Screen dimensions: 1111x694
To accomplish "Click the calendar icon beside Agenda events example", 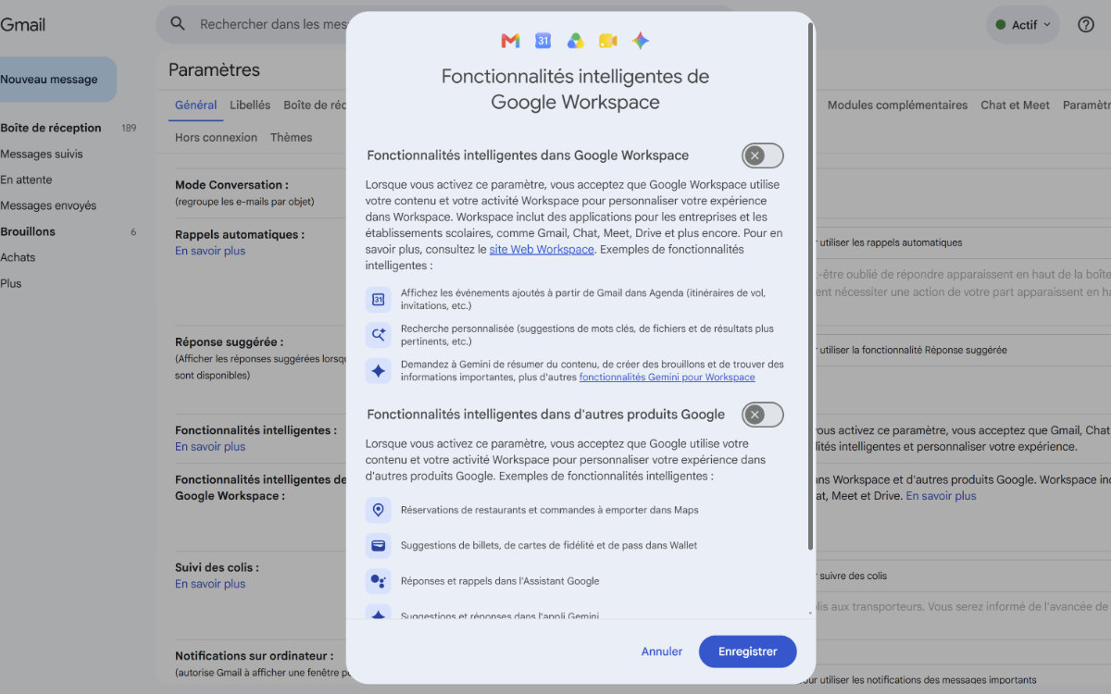I will [378, 300].
